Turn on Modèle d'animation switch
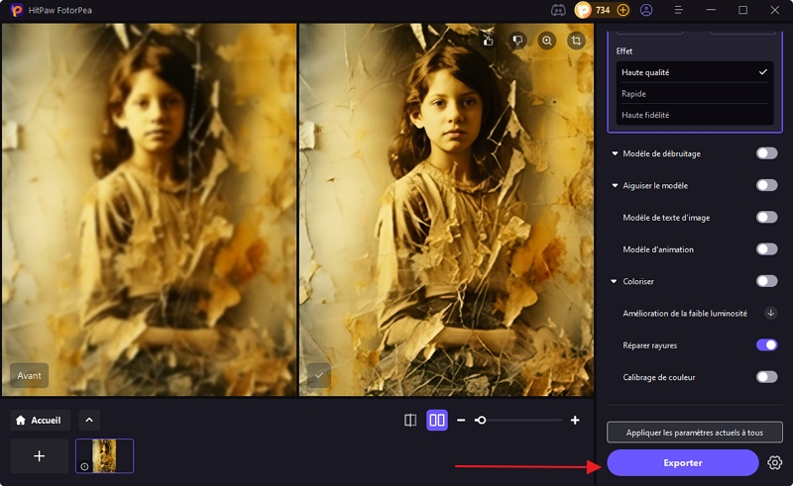Viewport: 793px width, 486px height. 766,249
